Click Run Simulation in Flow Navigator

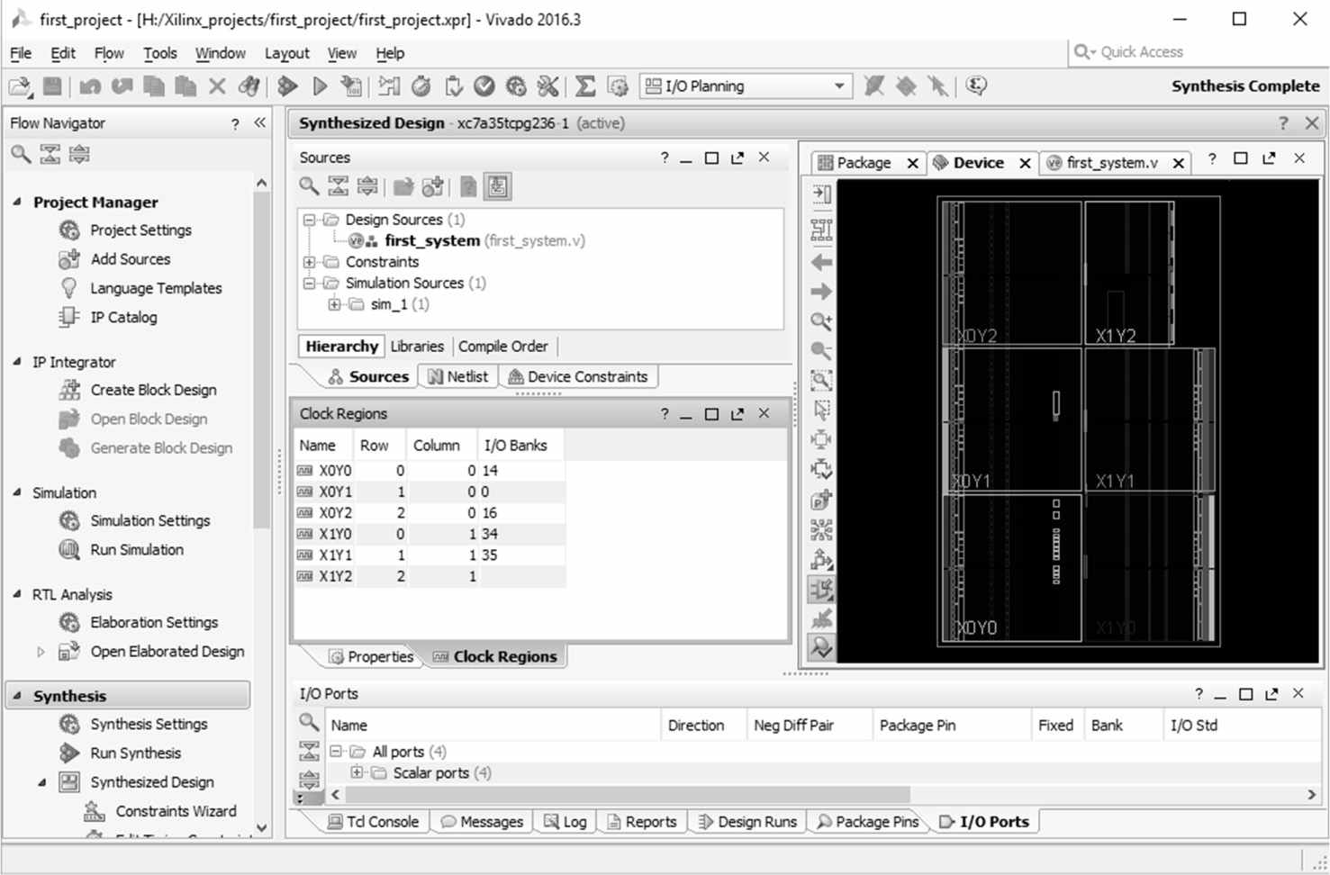coord(137,549)
